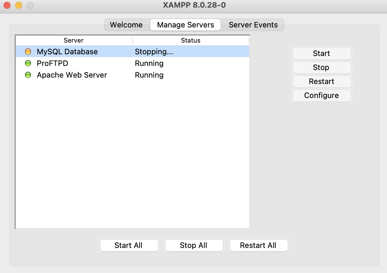Click the Stopping status text for MySQL
This screenshot has height=273, width=387.
[x=154, y=51]
